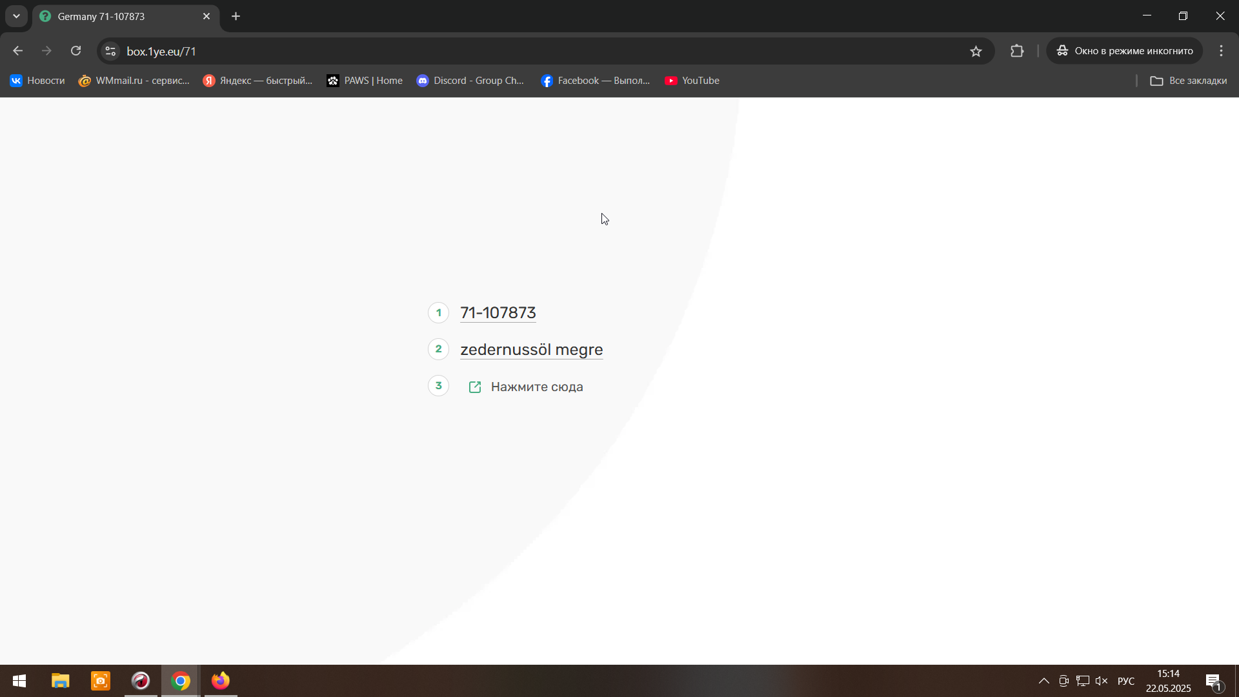Open the notification center icon
Image resolution: width=1239 pixels, height=697 pixels.
(1213, 681)
